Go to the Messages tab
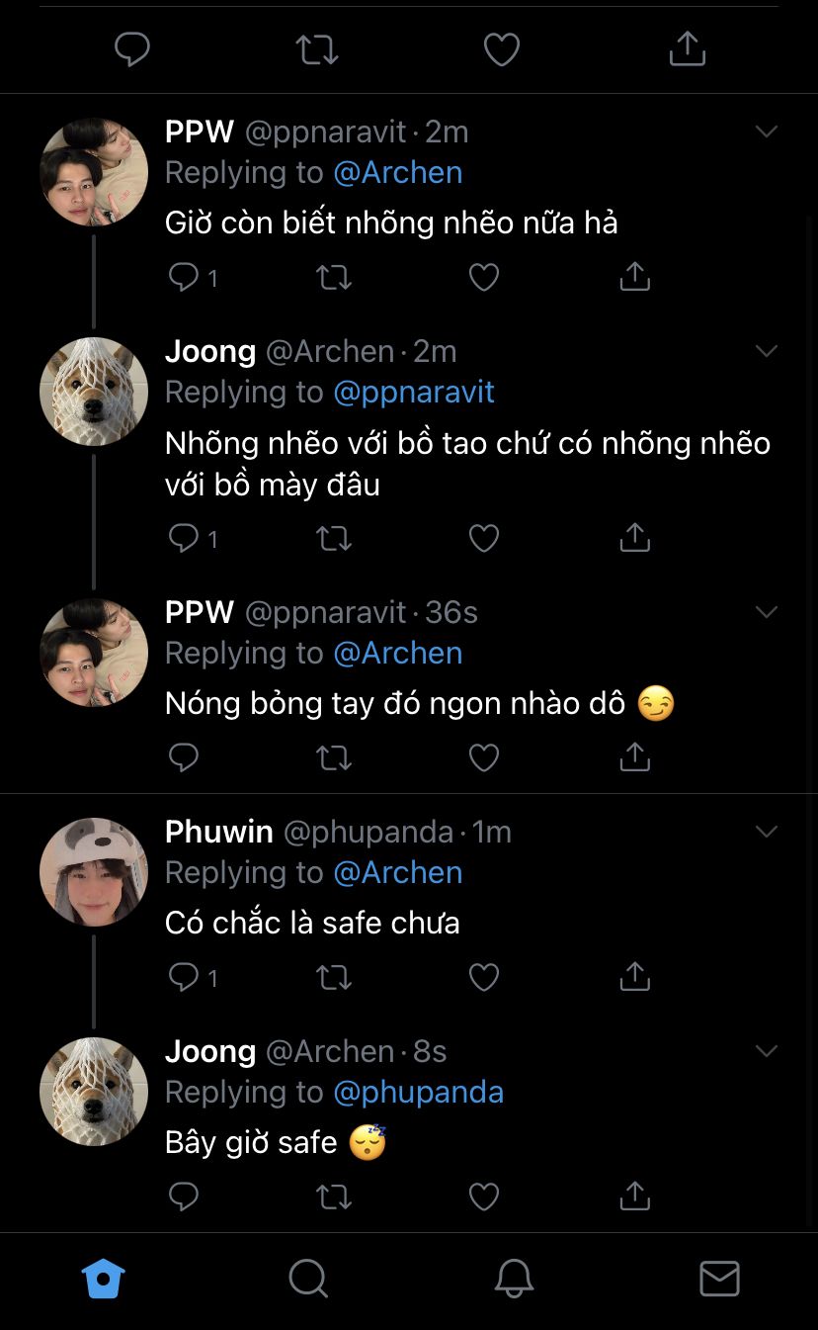Image resolution: width=818 pixels, height=1330 pixels. pyautogui.click(x=719, y=1279)
